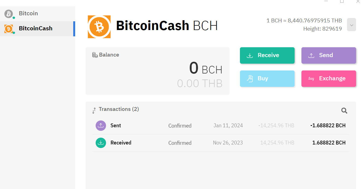The width and height of the screenshot is (364, 189).
Task: Open the Receive button
Action: click(267, 55)
